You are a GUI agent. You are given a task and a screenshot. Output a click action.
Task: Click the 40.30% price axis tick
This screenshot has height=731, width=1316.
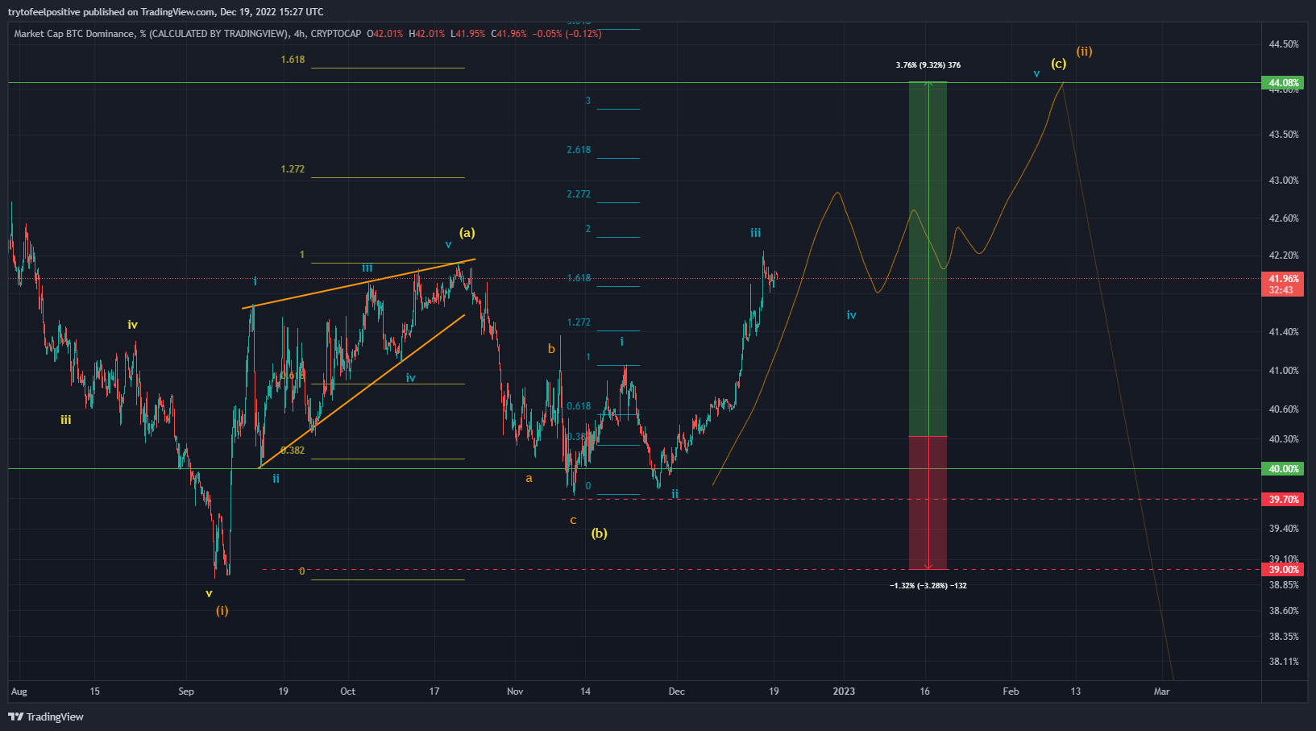[1284, 439]
